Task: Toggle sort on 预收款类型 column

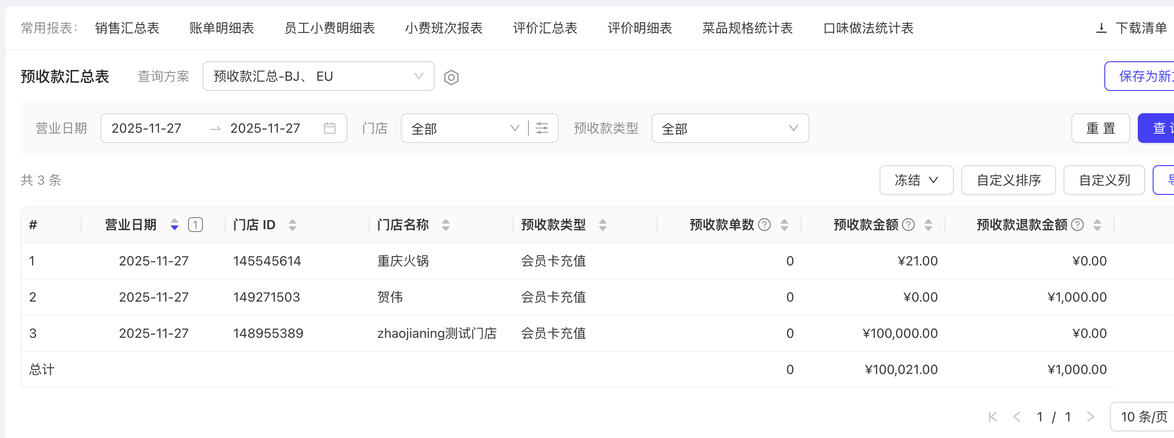Action: pos(602,225)
